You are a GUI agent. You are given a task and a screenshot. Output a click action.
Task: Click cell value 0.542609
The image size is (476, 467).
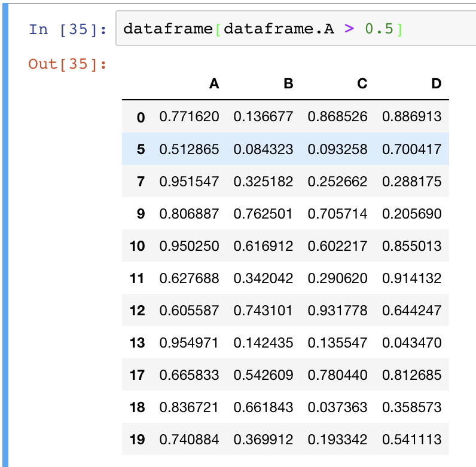(x=263, y=375)
